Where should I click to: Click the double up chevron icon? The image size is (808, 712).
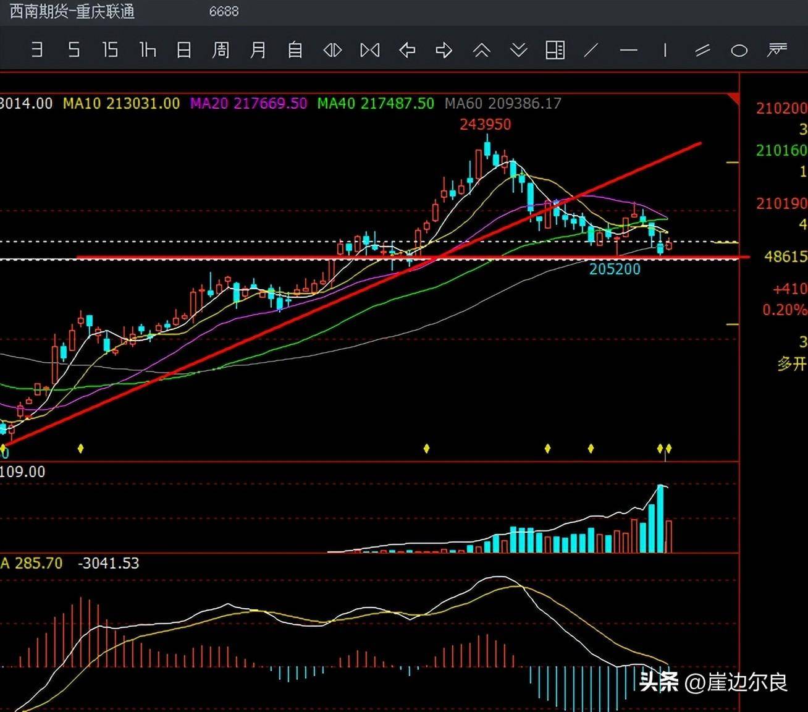pyautogui.click(x=481, y=50)
